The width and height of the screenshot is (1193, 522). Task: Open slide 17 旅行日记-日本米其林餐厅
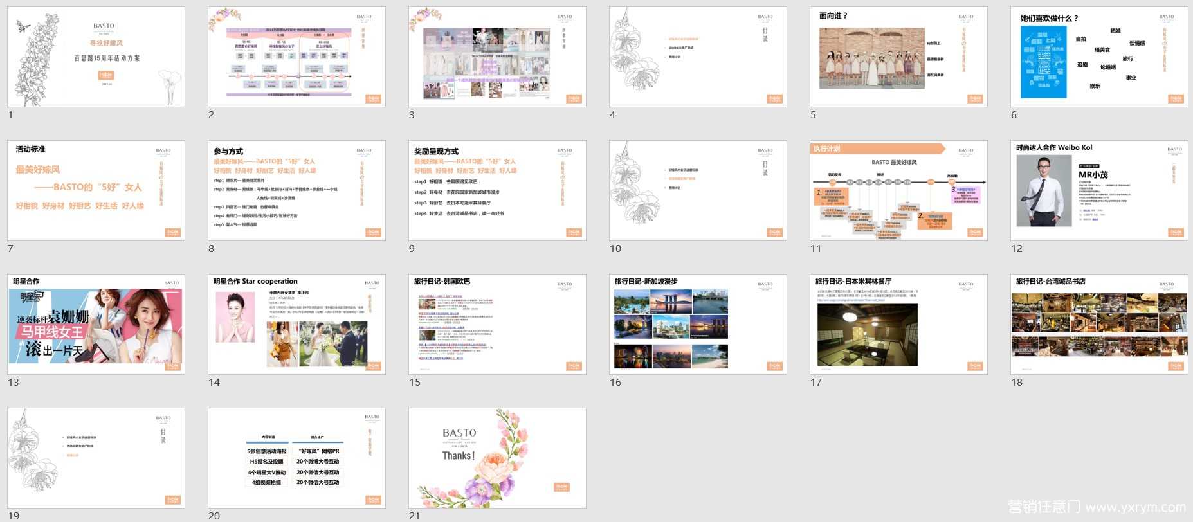[x=898, y=324]
